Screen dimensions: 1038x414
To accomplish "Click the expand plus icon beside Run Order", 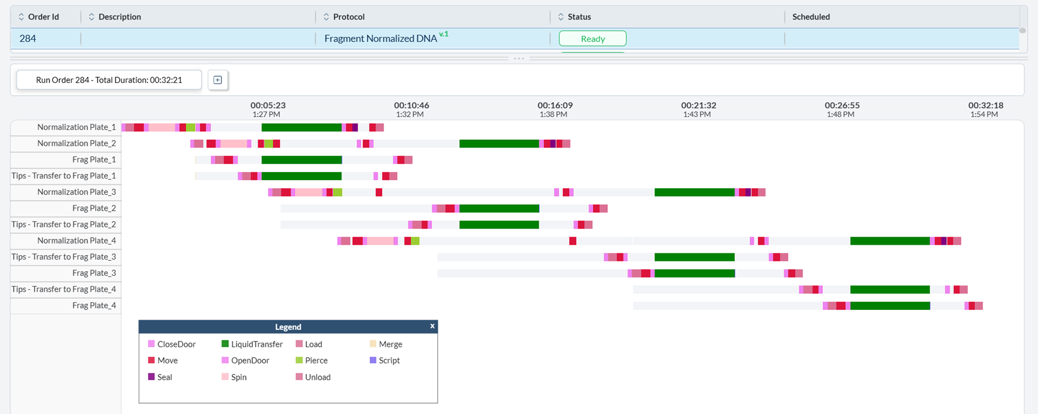I will (217, 80).
